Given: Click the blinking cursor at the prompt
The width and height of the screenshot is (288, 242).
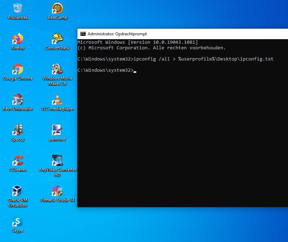Looking at the screenshot, I should [135, 71].
